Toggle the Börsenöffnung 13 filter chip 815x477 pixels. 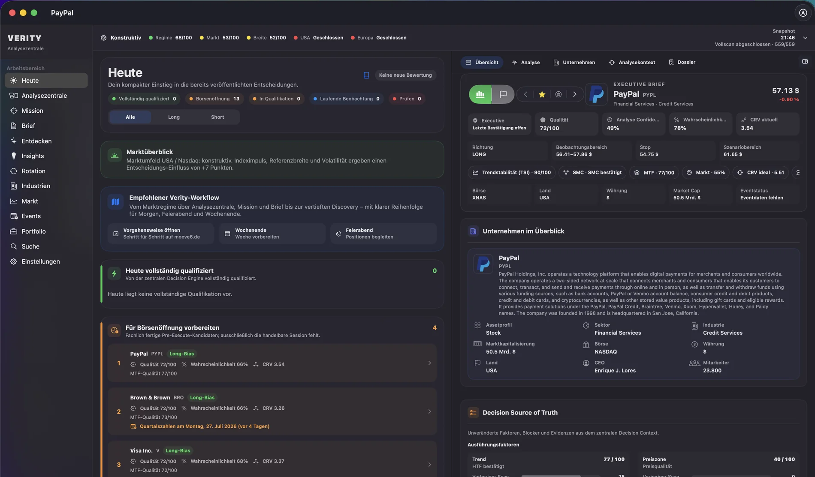[x=214, y=99]
